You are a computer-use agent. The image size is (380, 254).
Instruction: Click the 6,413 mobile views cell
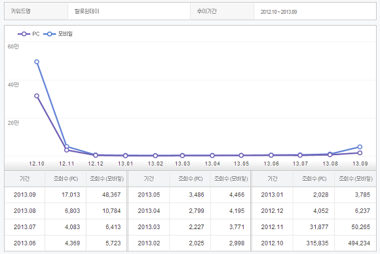[107, 227]
